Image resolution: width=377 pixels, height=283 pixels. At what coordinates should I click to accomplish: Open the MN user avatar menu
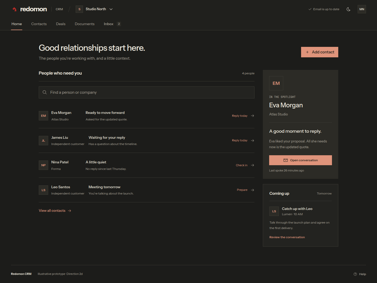coord(362,9)
